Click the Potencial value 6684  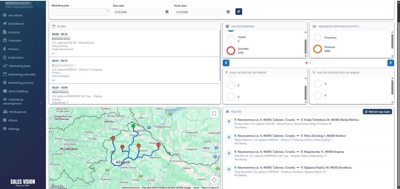tap(328, 51)
